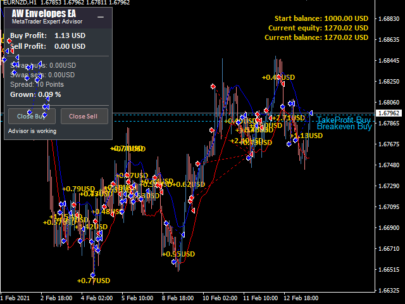Select the Breakeven Buy line label
405x304 pixels.
point(344,127)
